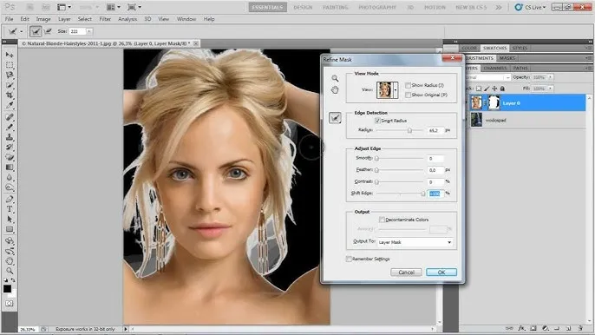Select the Eraser tool

[x=10, y=157]
